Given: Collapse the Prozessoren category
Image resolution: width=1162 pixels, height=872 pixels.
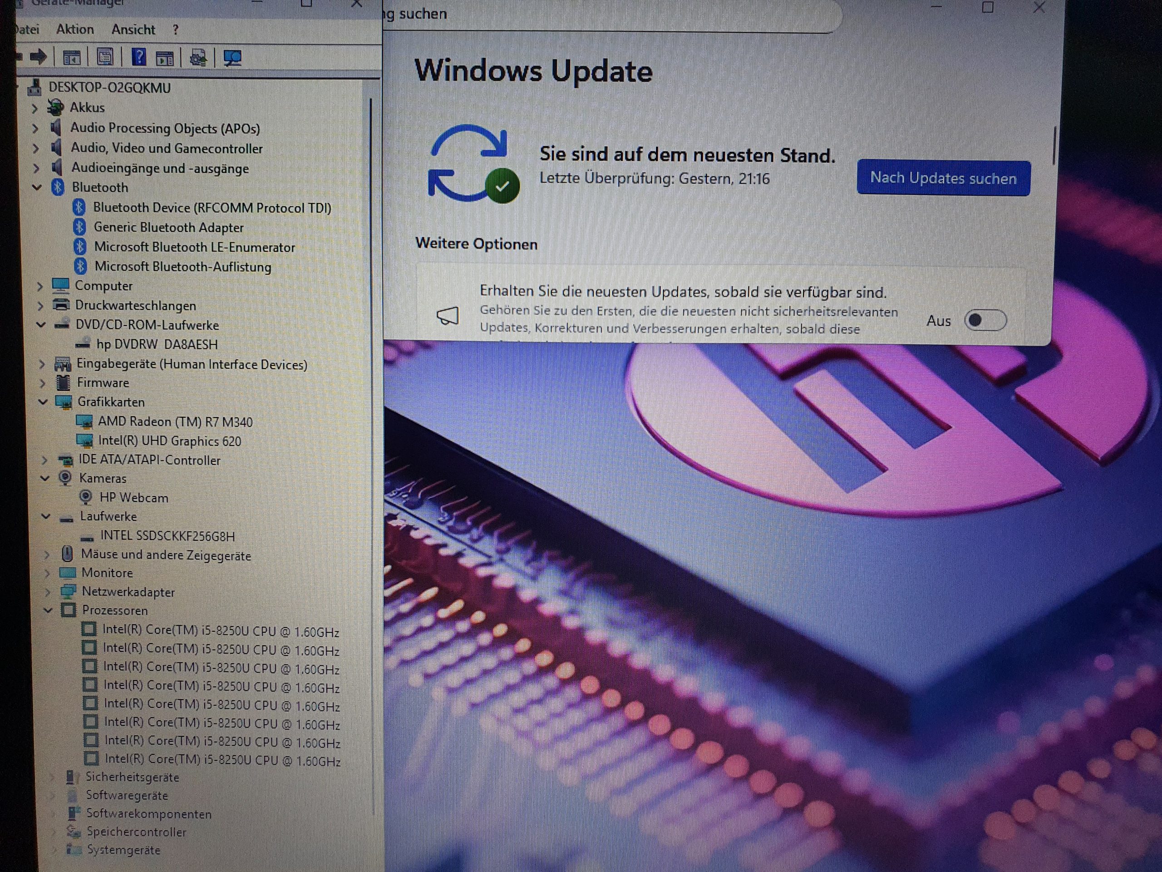Looking at the screenshot, I should 48,610.
